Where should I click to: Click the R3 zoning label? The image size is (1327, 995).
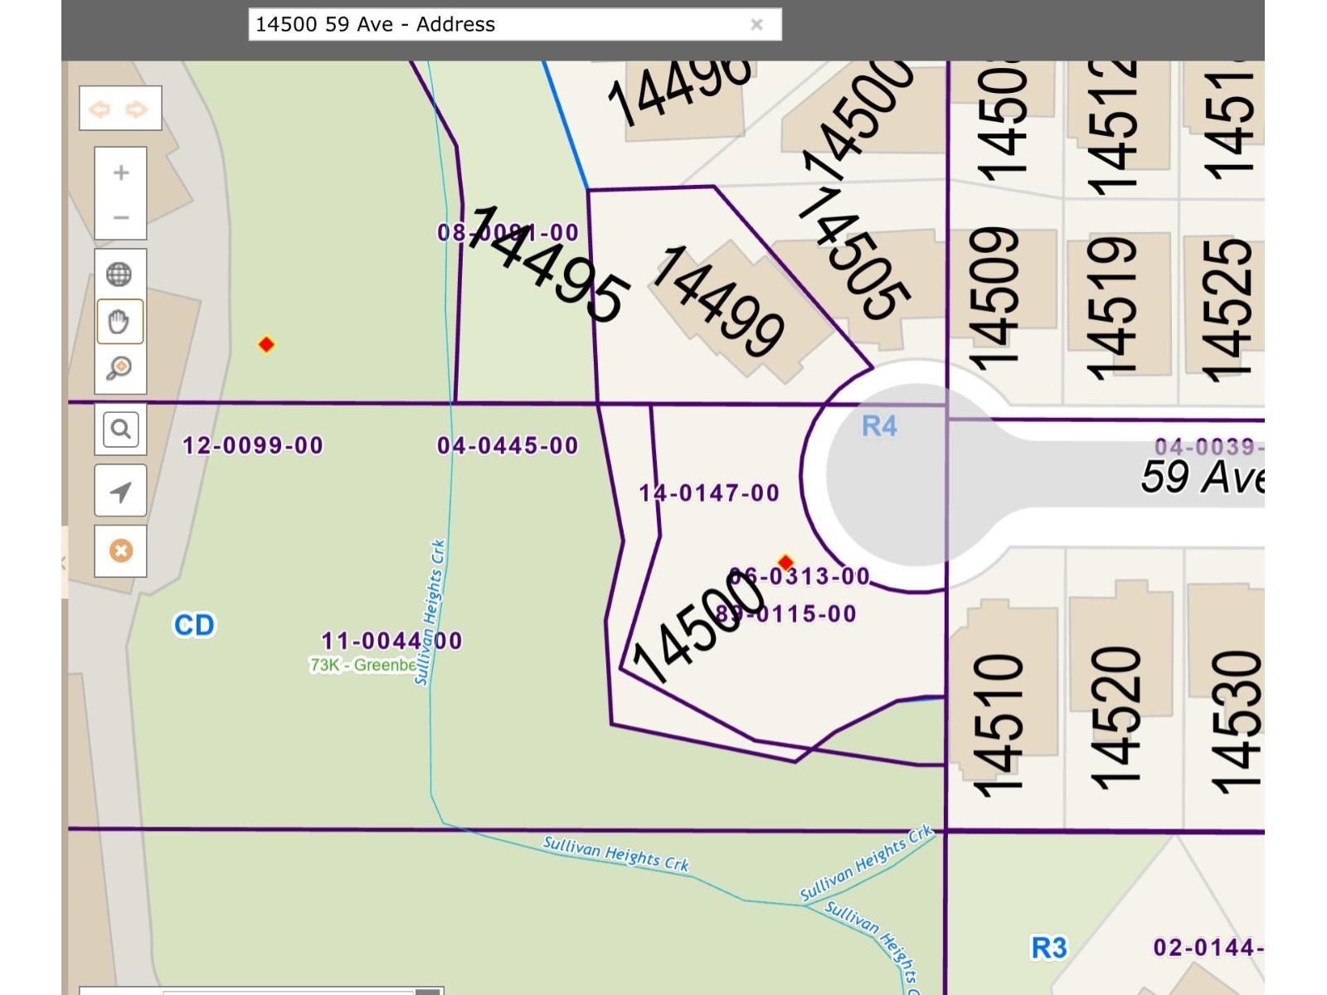pyautogui.click(x=1048, y=948)
